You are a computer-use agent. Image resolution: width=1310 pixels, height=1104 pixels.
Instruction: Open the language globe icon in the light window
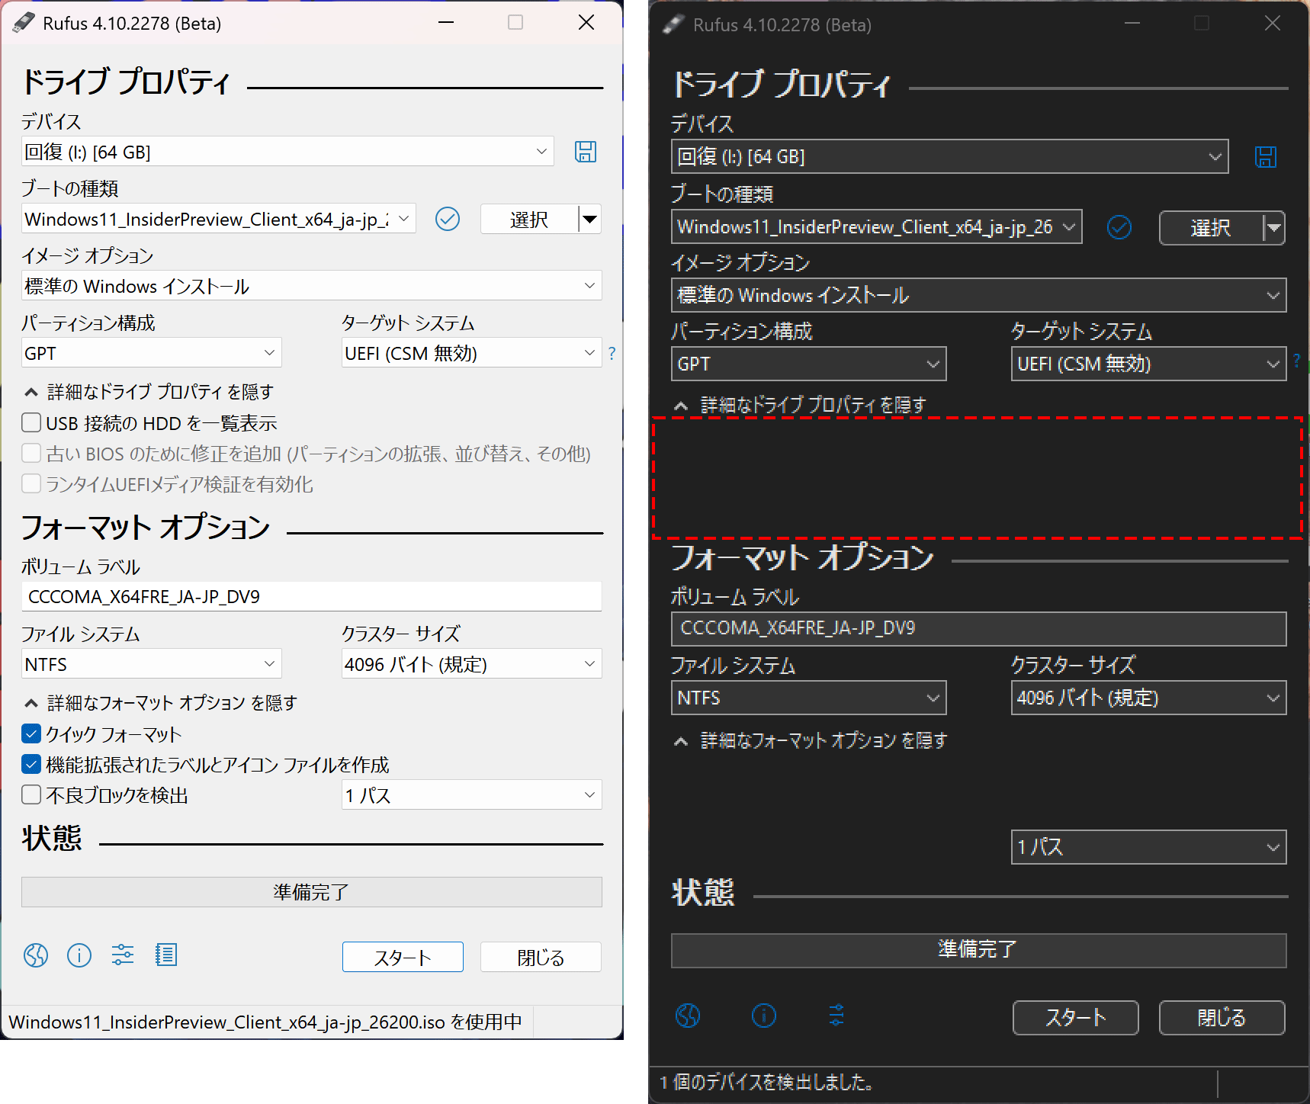[36, 955]
